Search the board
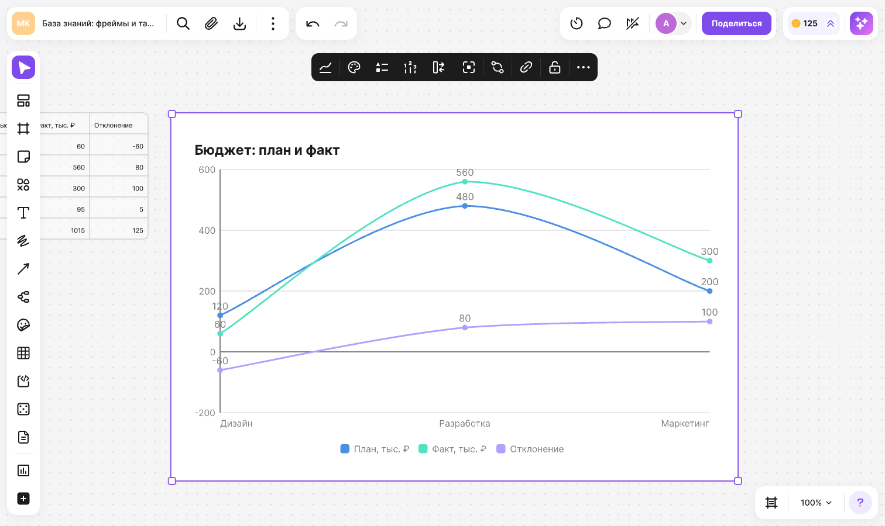The image size is (885, 526). point(183,23)
